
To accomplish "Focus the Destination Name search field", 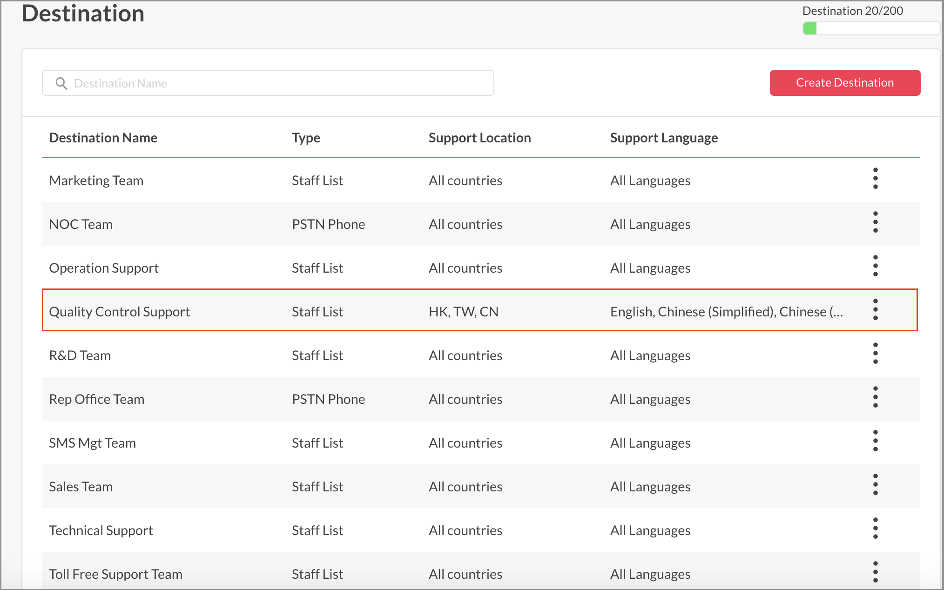I will click(x=279, y=83).
